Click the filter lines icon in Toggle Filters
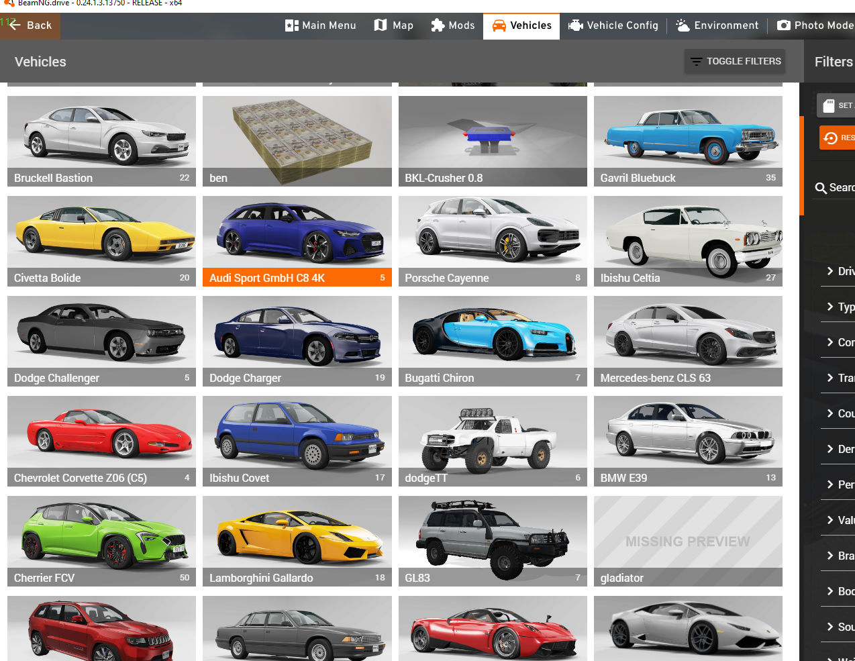 pos(697,61)
